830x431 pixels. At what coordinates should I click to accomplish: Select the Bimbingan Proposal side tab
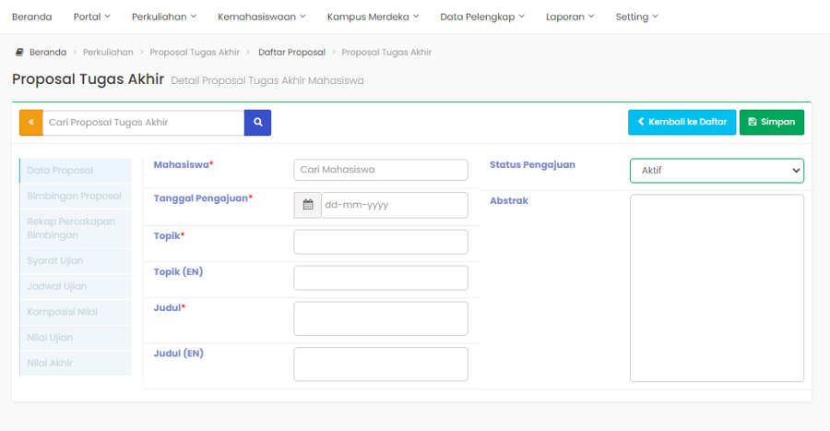75,196
